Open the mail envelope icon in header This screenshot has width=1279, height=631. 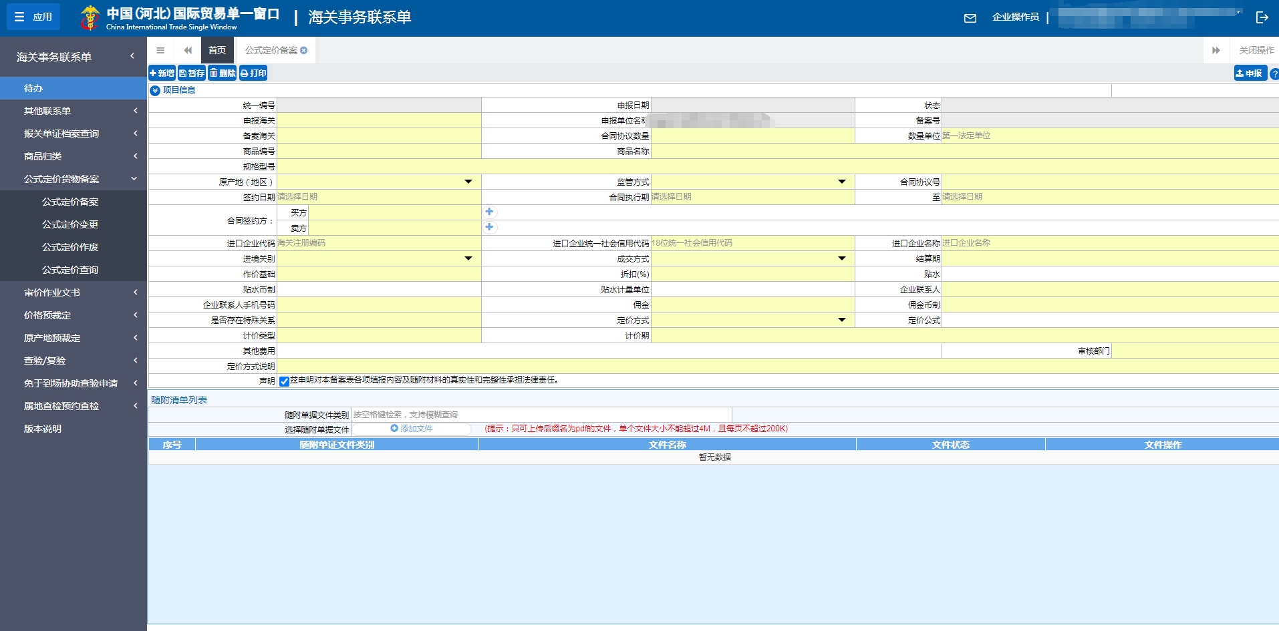point(970,18)
